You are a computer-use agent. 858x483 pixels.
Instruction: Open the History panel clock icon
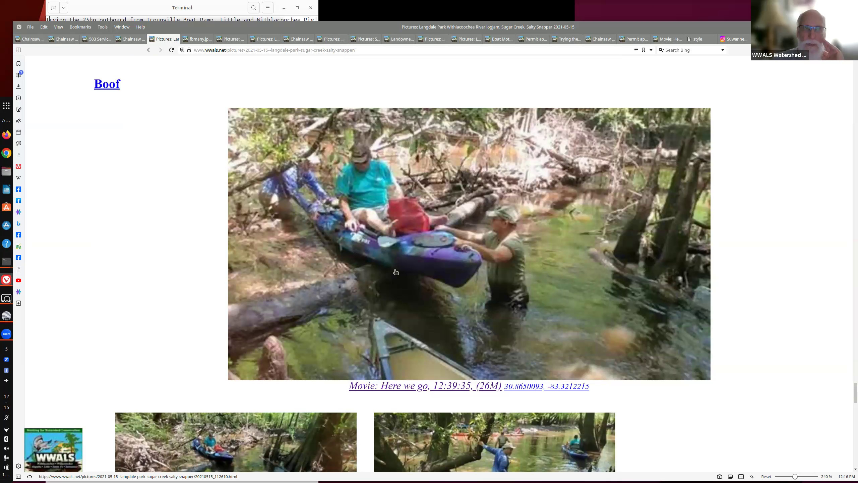tap(18, 98)
